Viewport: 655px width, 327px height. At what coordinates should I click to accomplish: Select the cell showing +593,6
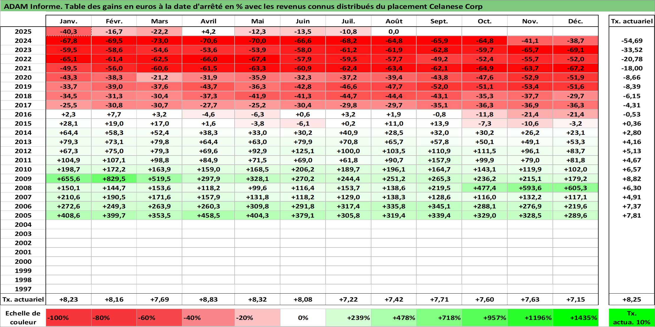(530, 188)
